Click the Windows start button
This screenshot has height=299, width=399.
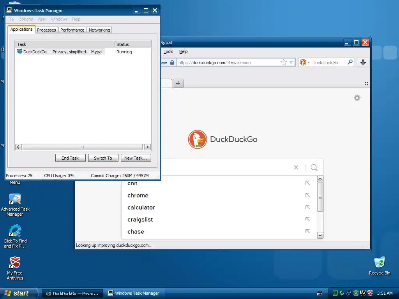[18, 293]
